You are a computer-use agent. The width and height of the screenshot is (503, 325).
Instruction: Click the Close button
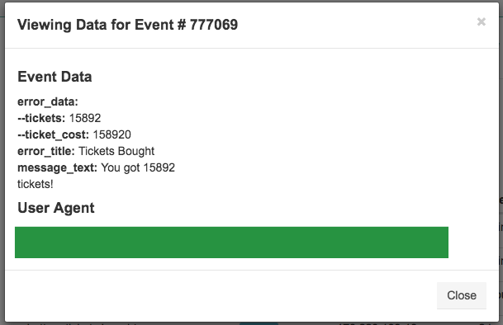[x=462, y=295]
